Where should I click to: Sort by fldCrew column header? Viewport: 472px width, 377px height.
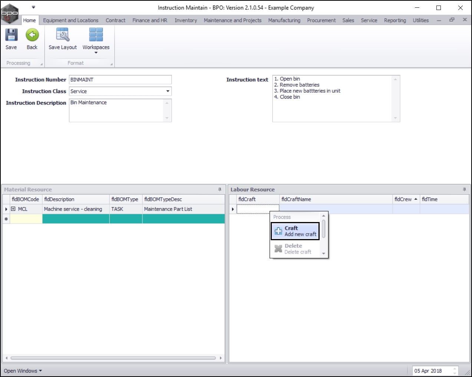click(x=406, y=199)
